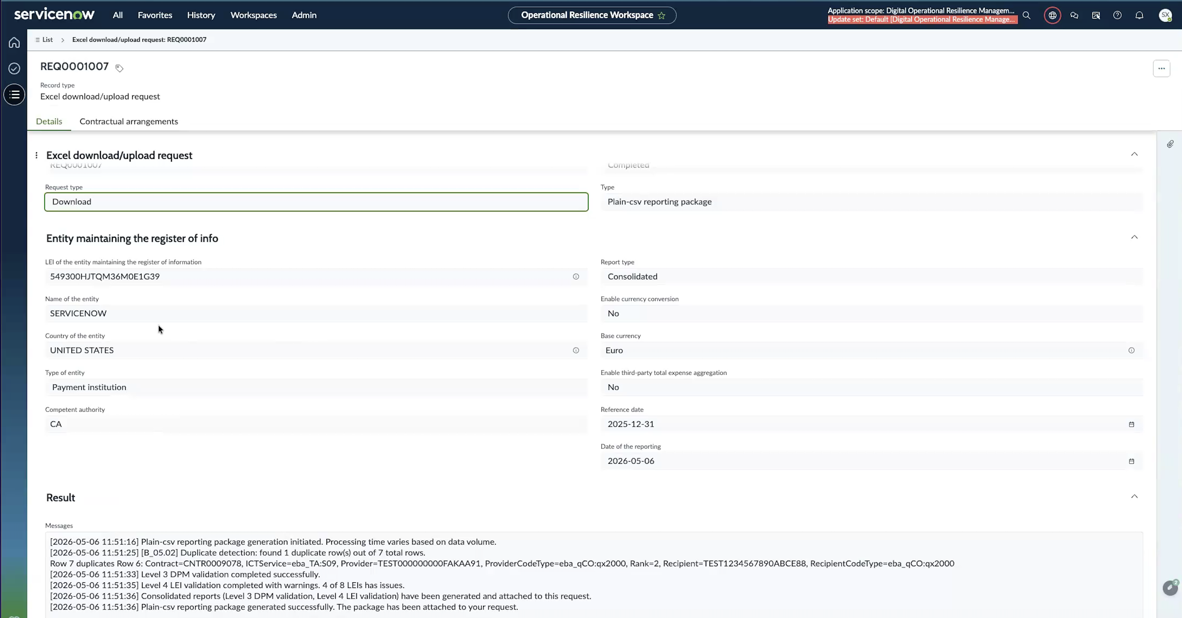
Task: Open the Workspaces menu
Action: (253, 15)
